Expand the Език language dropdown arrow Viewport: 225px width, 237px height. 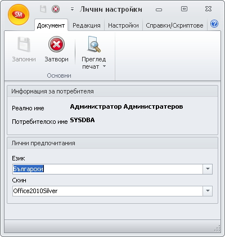(208, 169)
